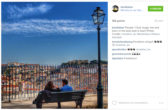This screenshot has height=110, width=168.
Task: Click the A SEGUIR follow button
Action: 155,9
